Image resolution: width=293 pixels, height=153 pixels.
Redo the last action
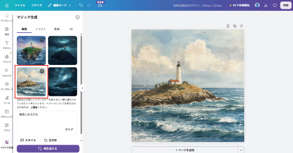(x=89, y=5)
